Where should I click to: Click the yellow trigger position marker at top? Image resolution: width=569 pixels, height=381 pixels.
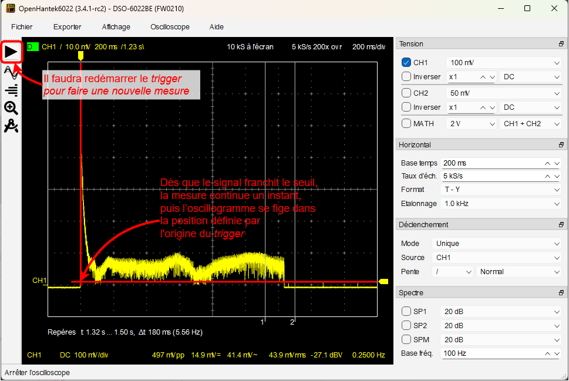[x=80, y=56]
